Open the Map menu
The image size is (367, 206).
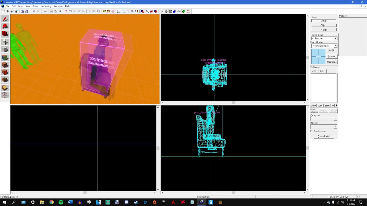click(x=21, y=6)
